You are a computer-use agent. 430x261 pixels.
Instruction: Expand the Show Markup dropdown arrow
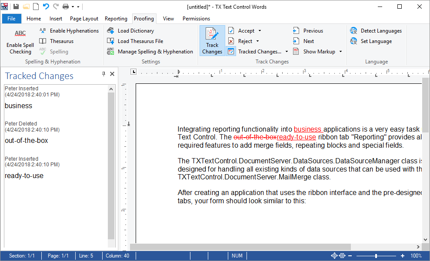340,52
